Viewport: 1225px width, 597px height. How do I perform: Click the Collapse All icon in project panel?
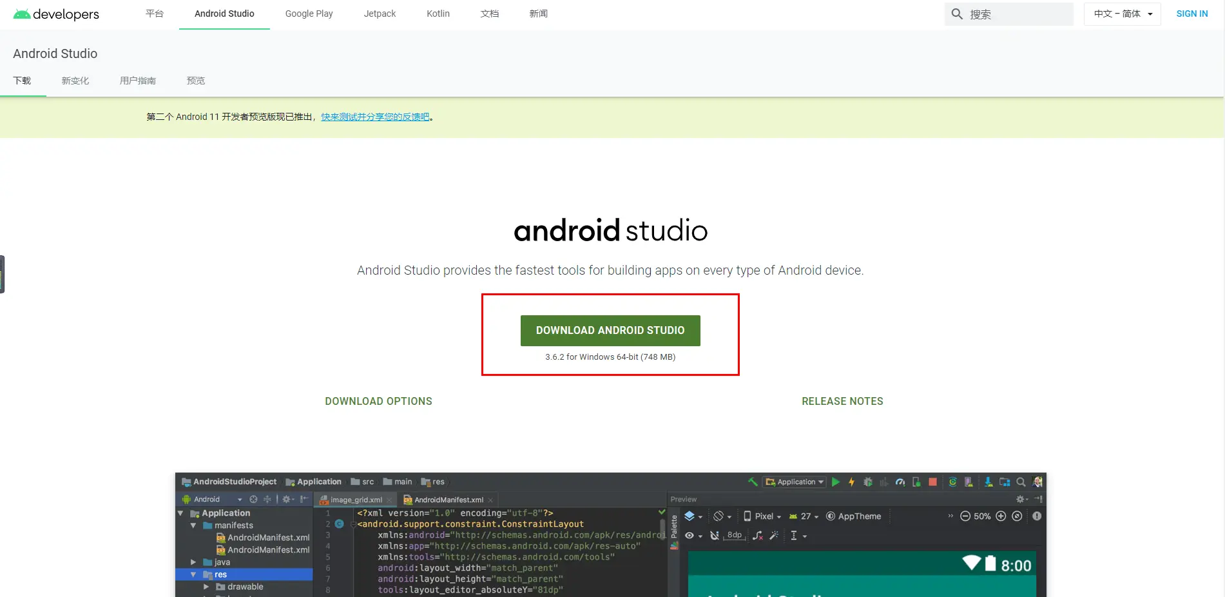(267, 499)
